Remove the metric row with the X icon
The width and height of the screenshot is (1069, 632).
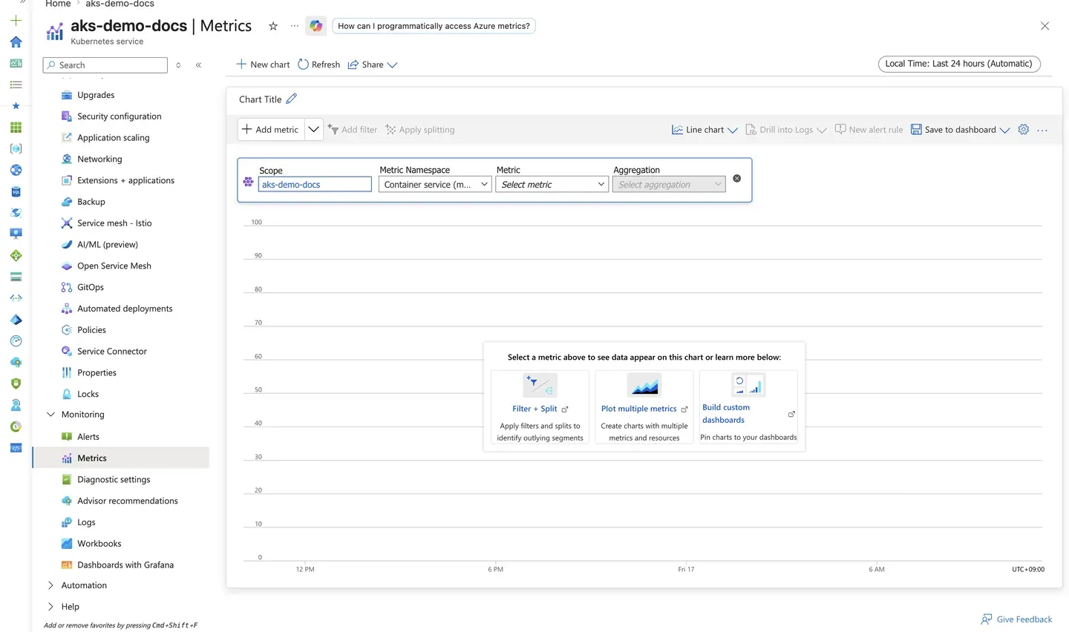tap(737, 178)
